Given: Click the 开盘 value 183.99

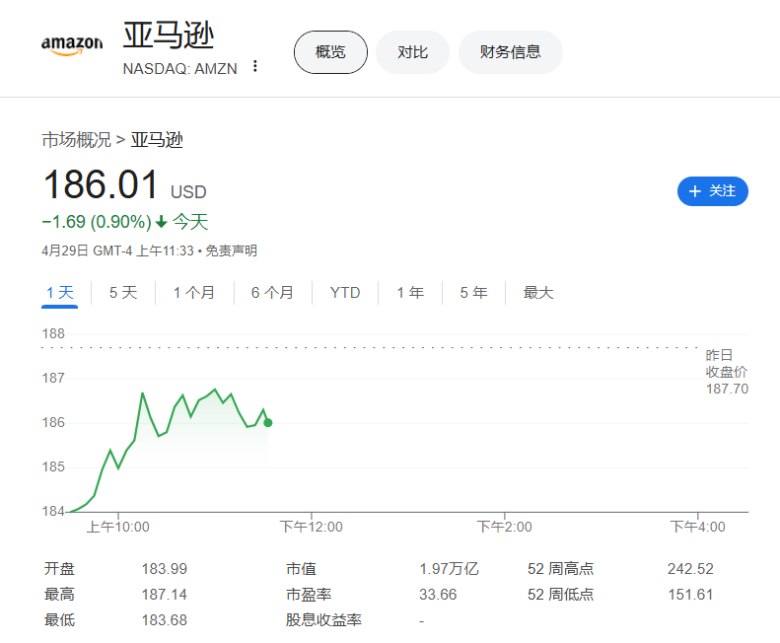Looking at the screenshot, I should [164, 569].
